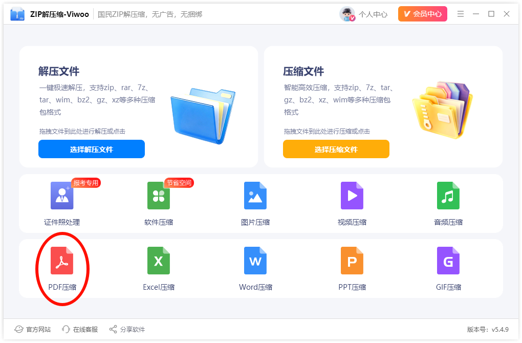Click the 选择压缩文件 orange button
This screenshot has width=522, height=343.
pyautogui.click(x=336, y=149)
